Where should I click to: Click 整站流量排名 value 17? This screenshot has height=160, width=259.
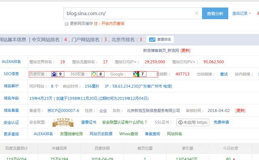tap(105, 62)
